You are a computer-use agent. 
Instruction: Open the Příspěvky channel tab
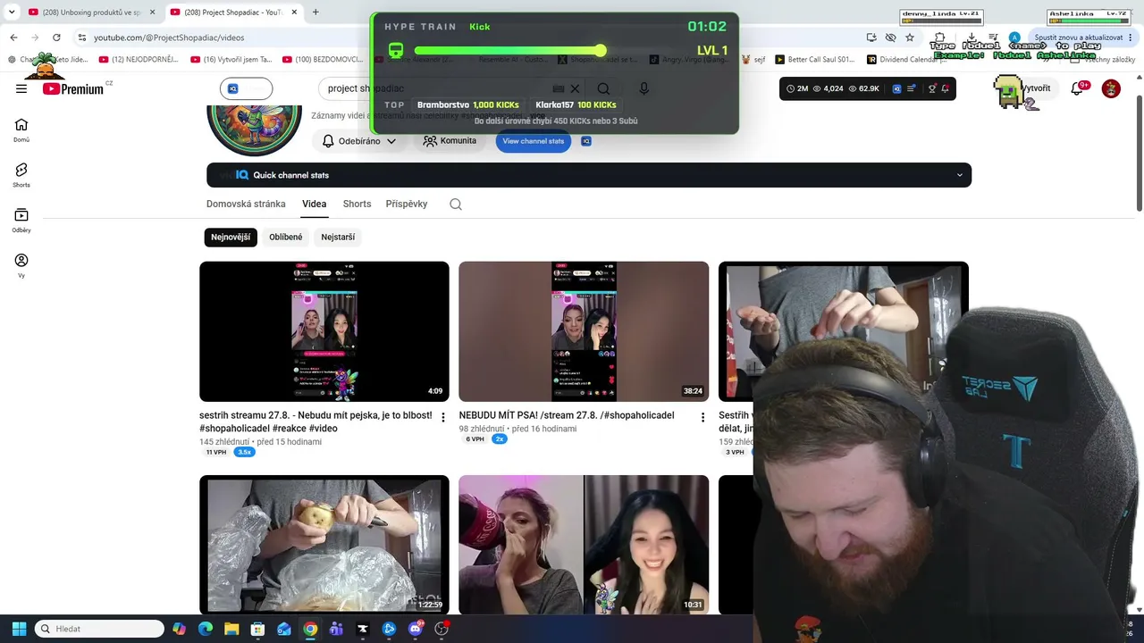[x=407, y=204]
